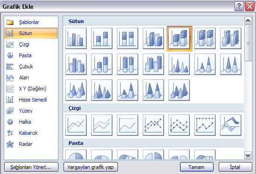
Task: Select the Hisse Senedi stock category
Action: pos(31,100)
